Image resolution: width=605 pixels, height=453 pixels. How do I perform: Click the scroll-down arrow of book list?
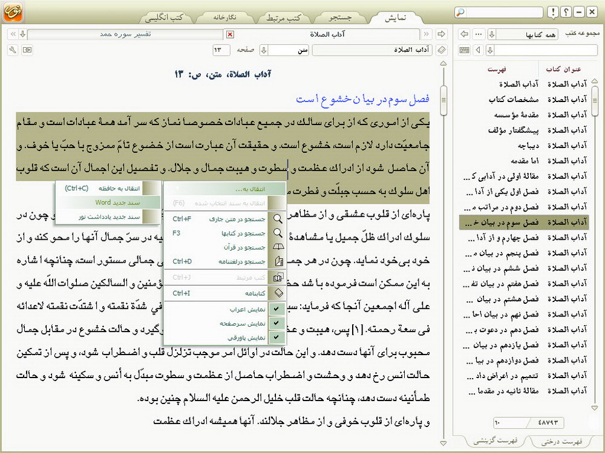(595, 408)
